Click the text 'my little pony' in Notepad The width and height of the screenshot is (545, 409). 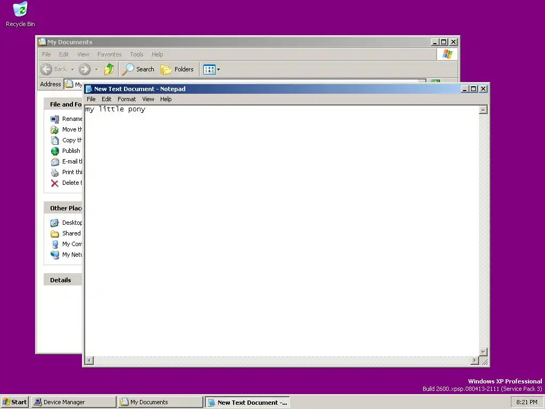[115, 109]
